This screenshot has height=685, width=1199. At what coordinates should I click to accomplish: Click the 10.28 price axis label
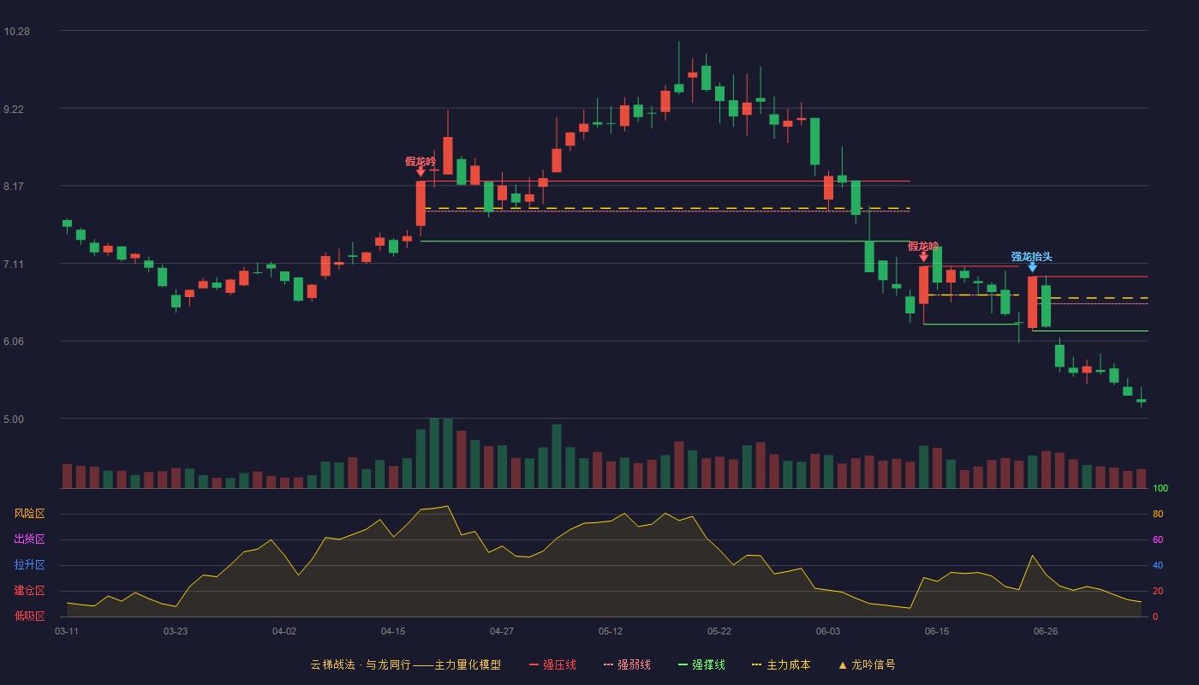pos(16,32)
